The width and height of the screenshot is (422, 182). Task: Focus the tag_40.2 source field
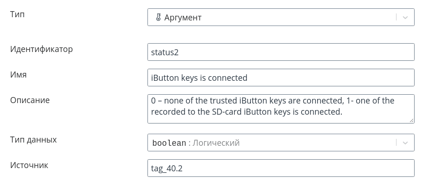[281, 168]
